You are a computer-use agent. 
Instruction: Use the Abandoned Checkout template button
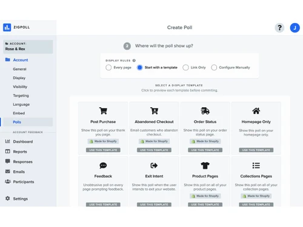pos(154,150)
